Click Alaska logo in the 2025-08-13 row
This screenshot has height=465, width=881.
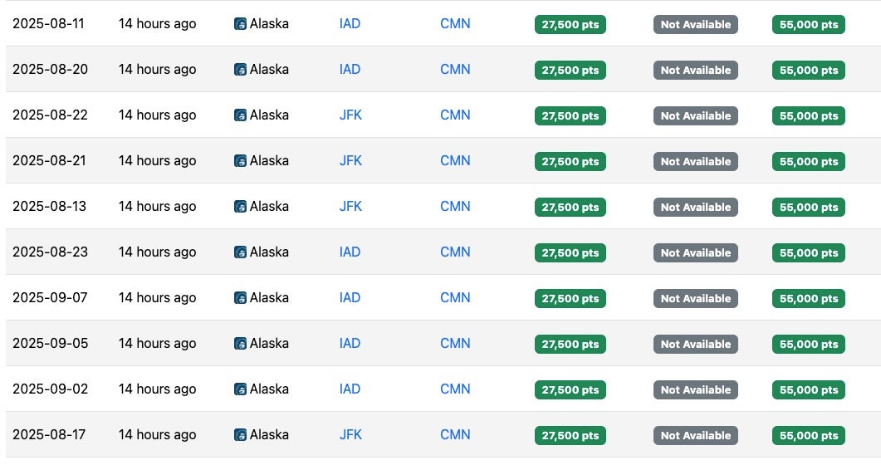coord(240,207)
